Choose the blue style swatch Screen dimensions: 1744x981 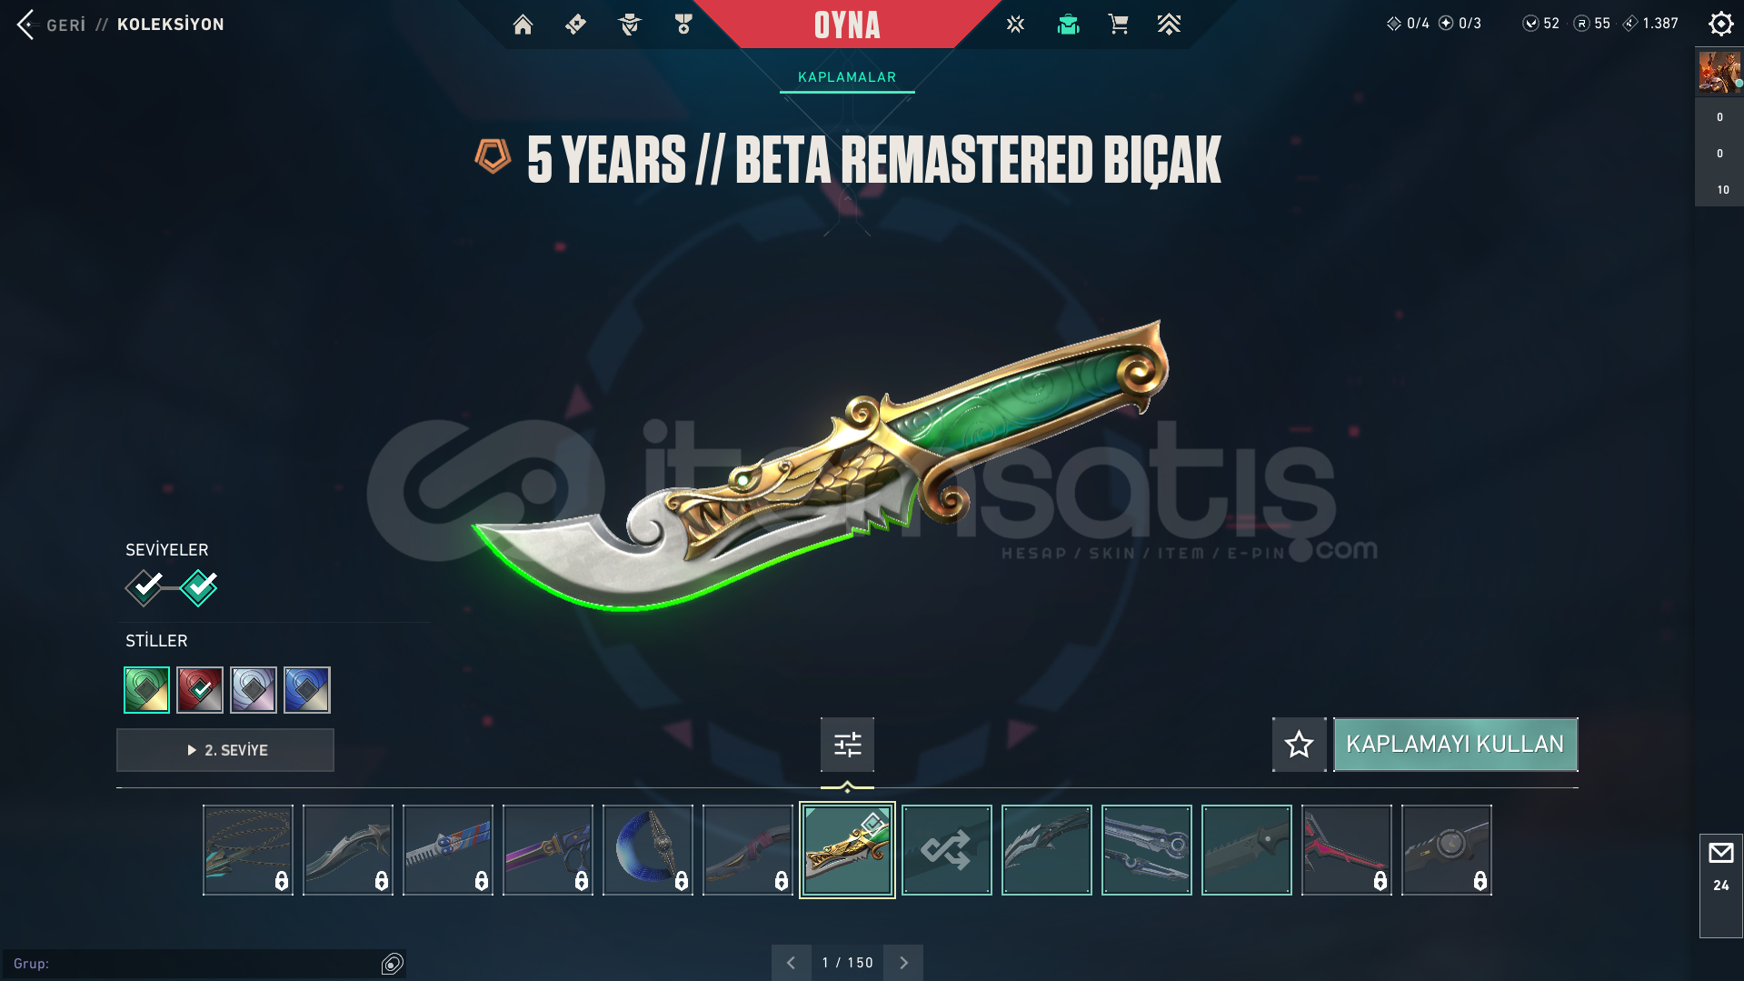[x=307, y=689]
